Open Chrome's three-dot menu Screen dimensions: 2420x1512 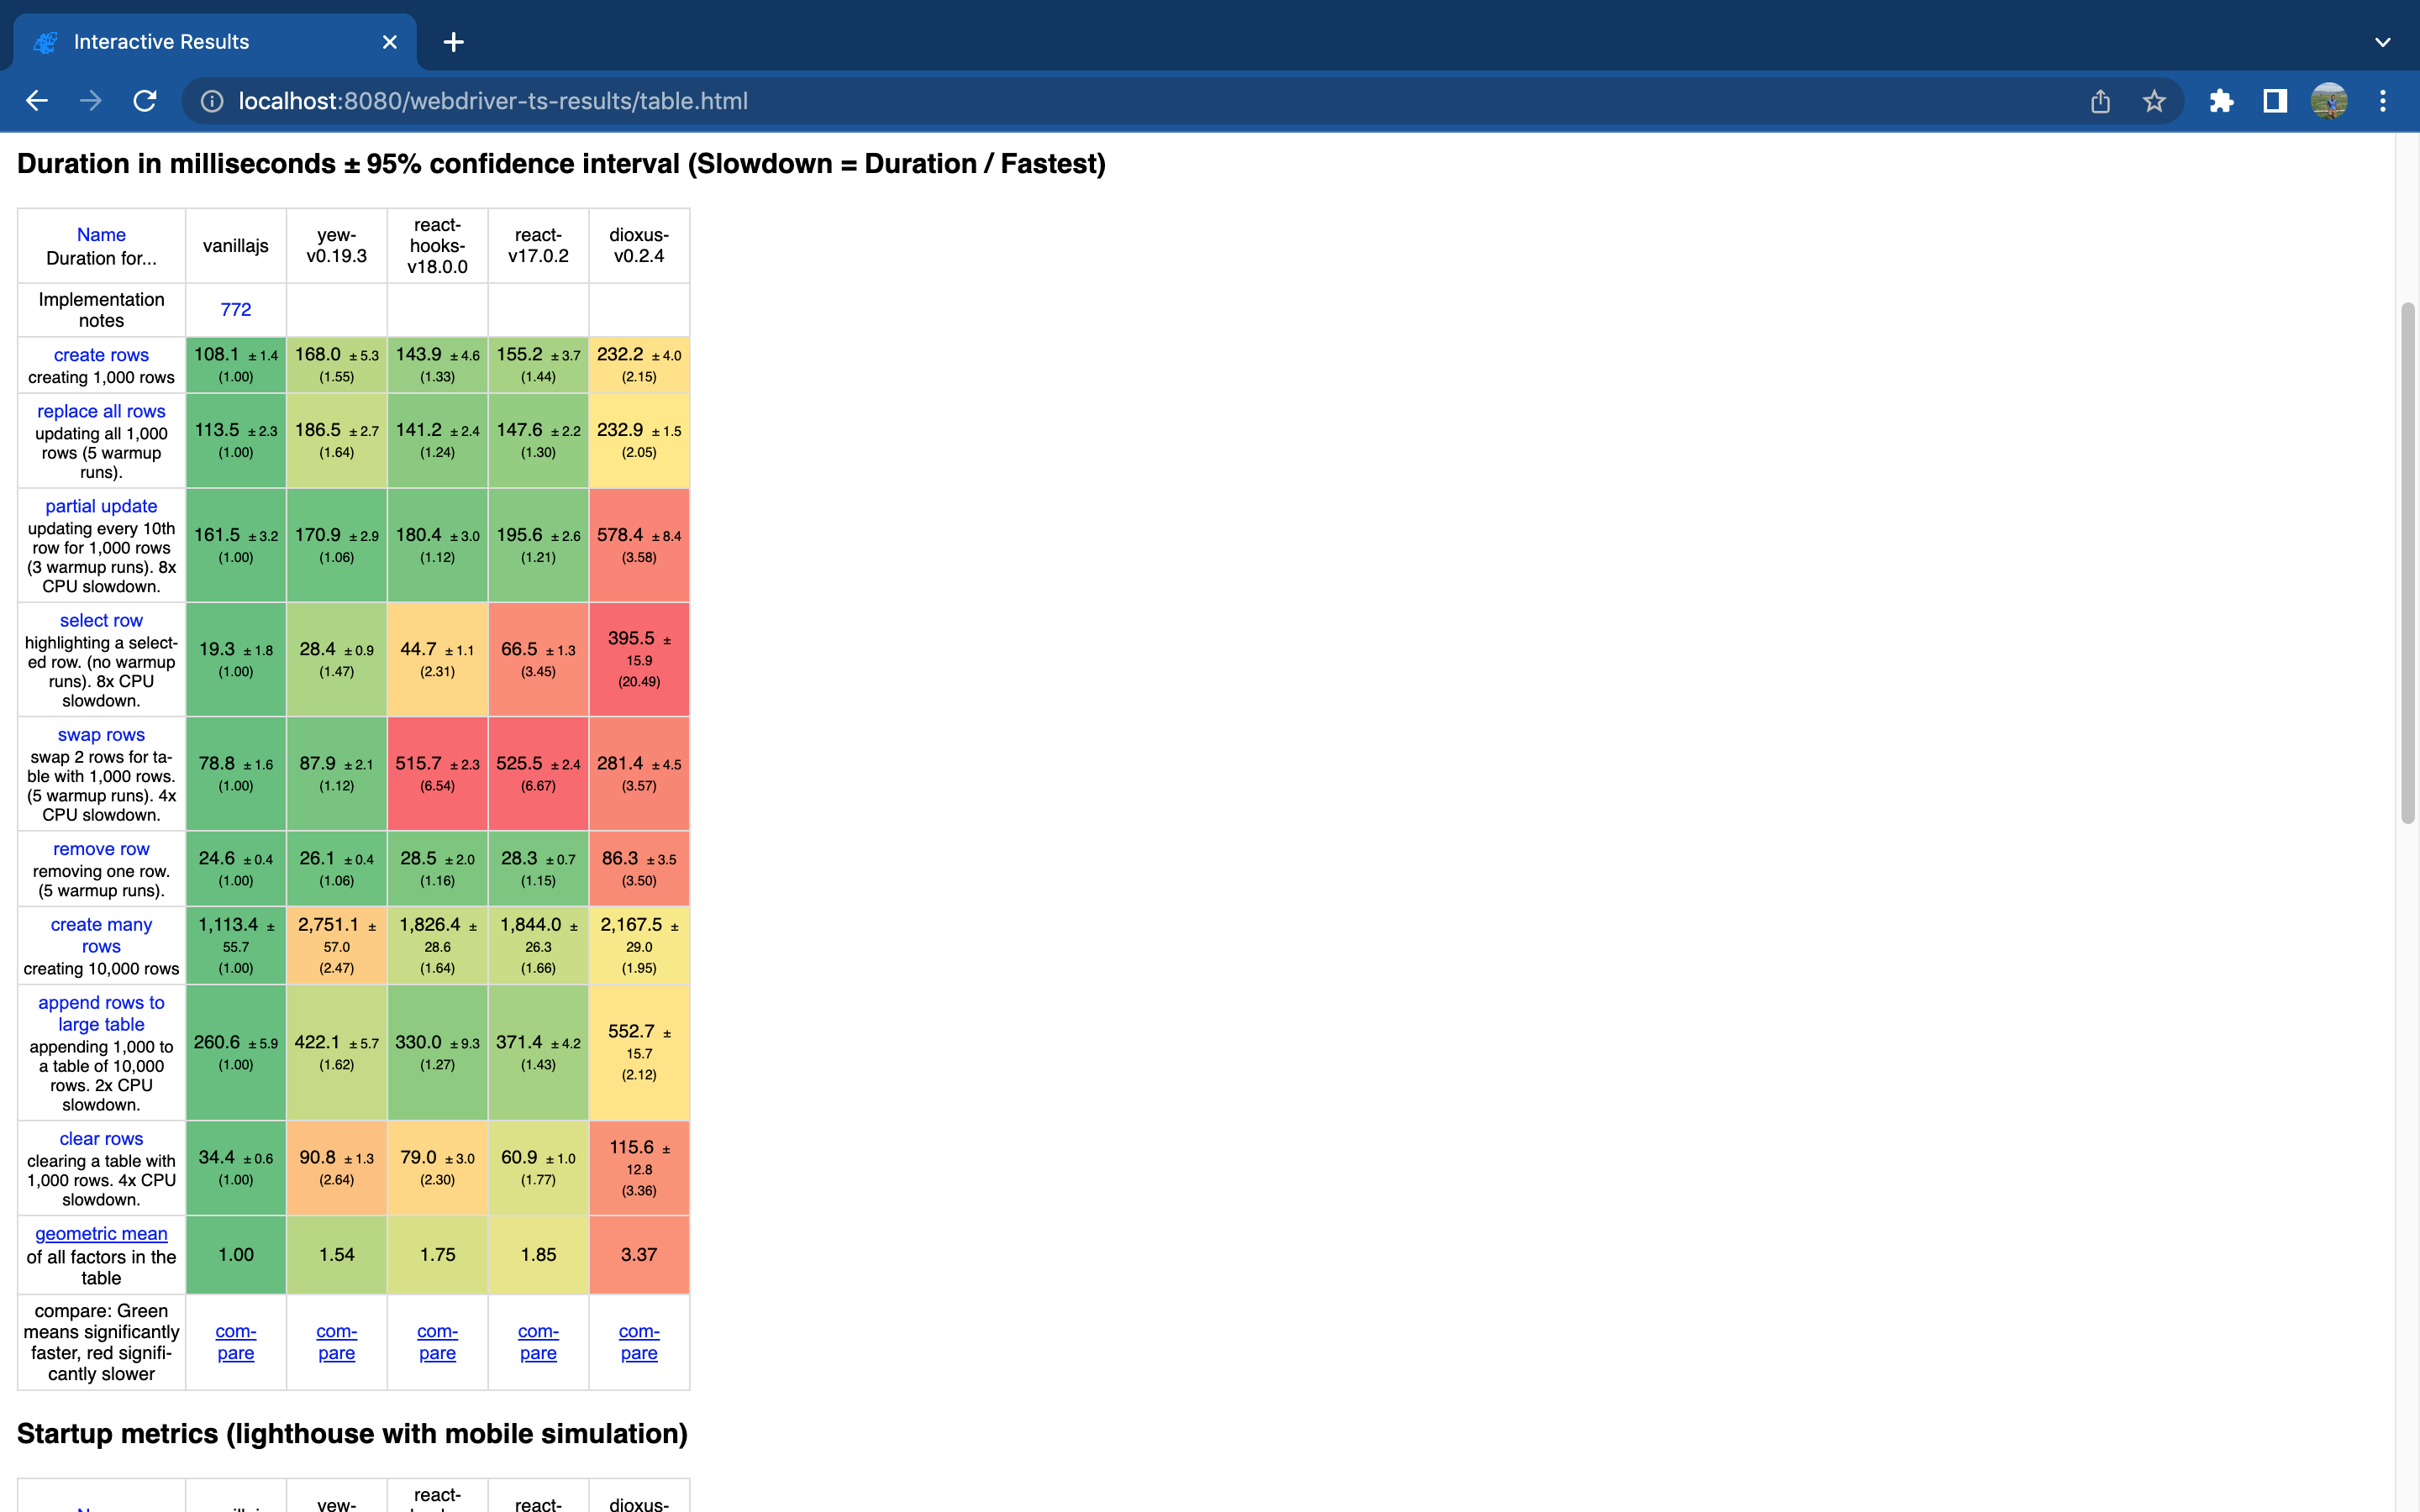click(2384, 100)
